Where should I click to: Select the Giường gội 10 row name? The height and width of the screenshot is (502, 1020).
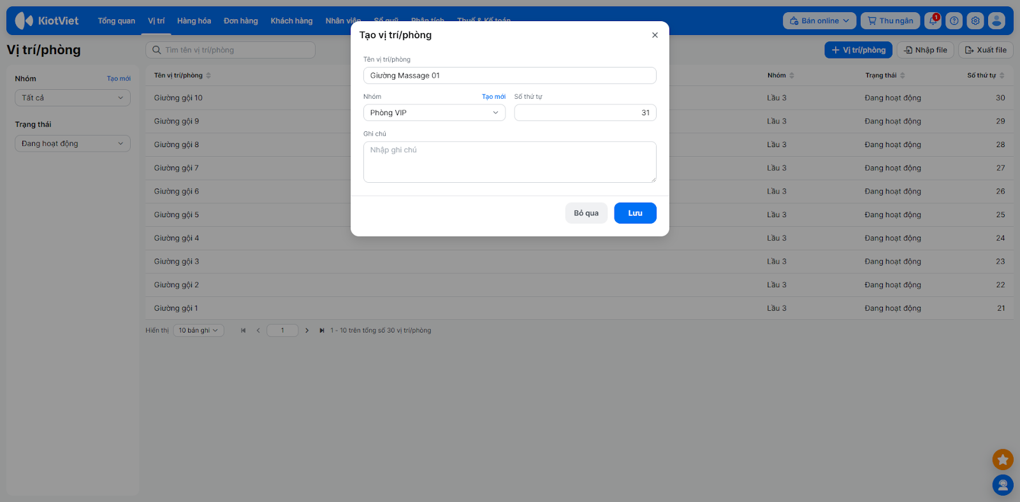pos(178,98)
